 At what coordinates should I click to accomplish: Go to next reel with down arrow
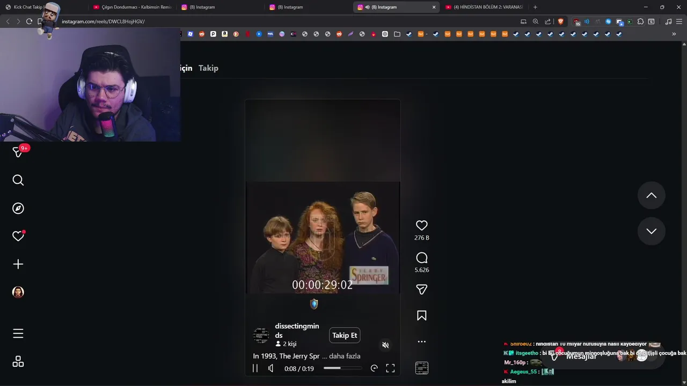pyautogui.click(x=651, y=231)
